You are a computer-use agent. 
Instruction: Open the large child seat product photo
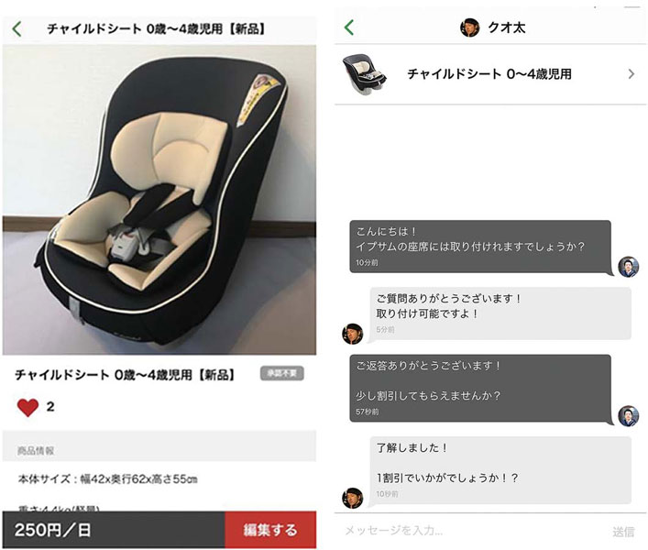(x=159, y=200)
